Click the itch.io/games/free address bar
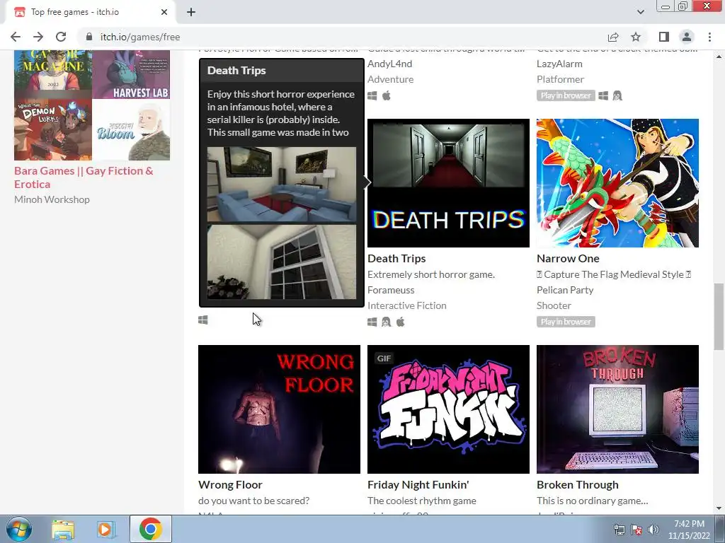 pos(140,37)
